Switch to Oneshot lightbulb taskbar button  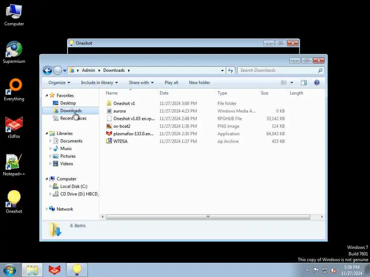click(77, 270)
